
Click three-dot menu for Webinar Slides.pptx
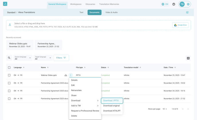click(71, 75)
